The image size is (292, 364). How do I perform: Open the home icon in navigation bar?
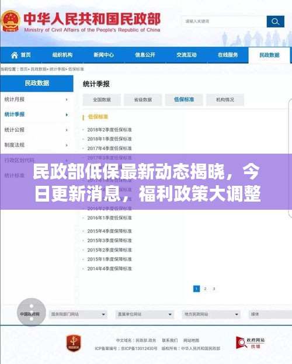click(15, 55)
